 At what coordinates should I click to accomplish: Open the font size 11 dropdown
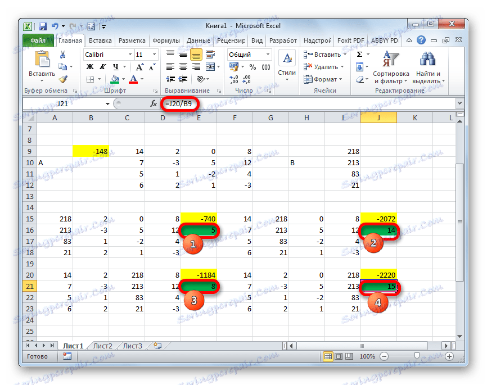click(x=154, y=55)
